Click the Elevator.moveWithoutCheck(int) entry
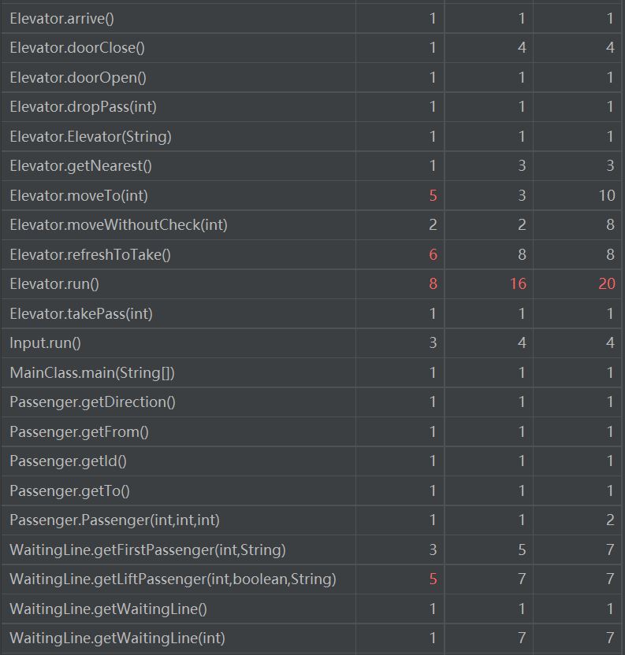Viewport: 625px width, 655px height. (118, 225)
